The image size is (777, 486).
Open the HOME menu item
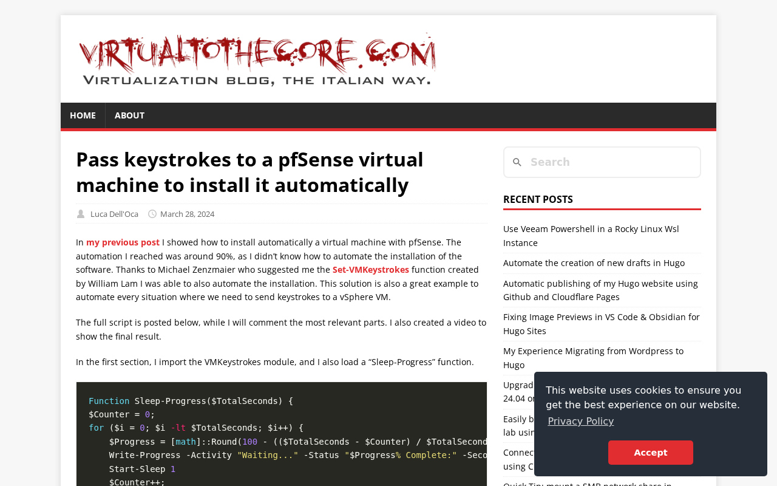pos(83,115)
